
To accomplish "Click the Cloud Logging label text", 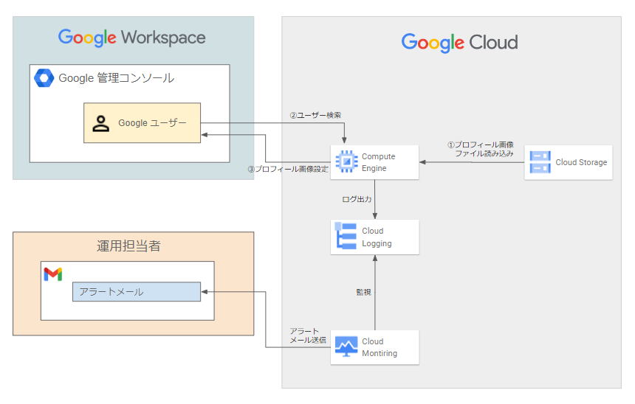I will pyautogui.click(x=377, y=237).
